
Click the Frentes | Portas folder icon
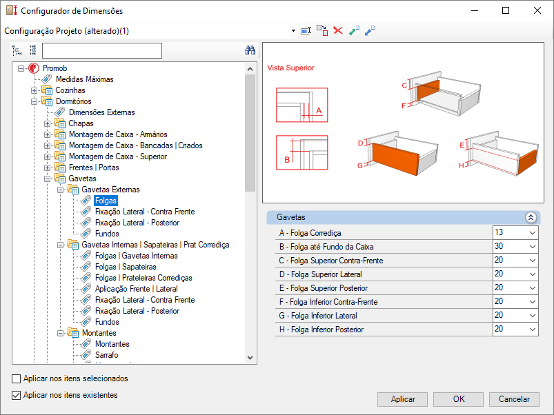[60, 168]
